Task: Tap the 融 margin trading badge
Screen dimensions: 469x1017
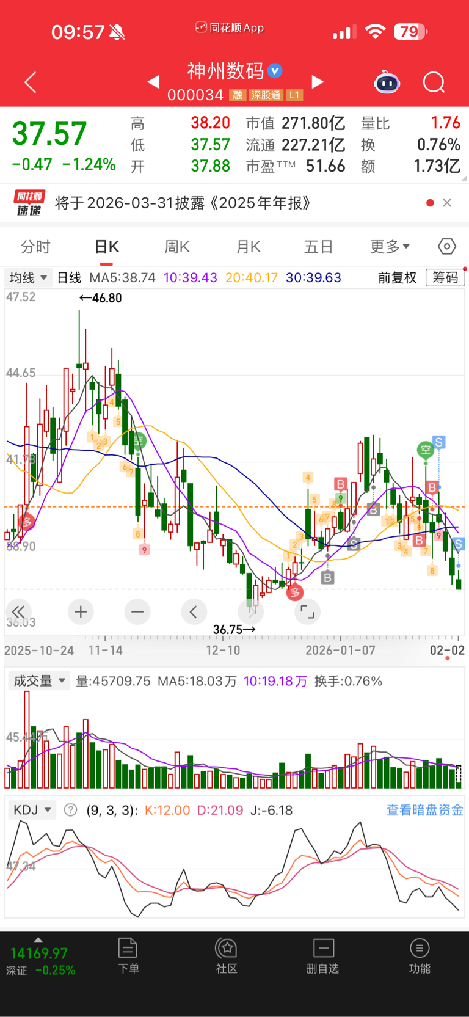Action: (238, 95)
